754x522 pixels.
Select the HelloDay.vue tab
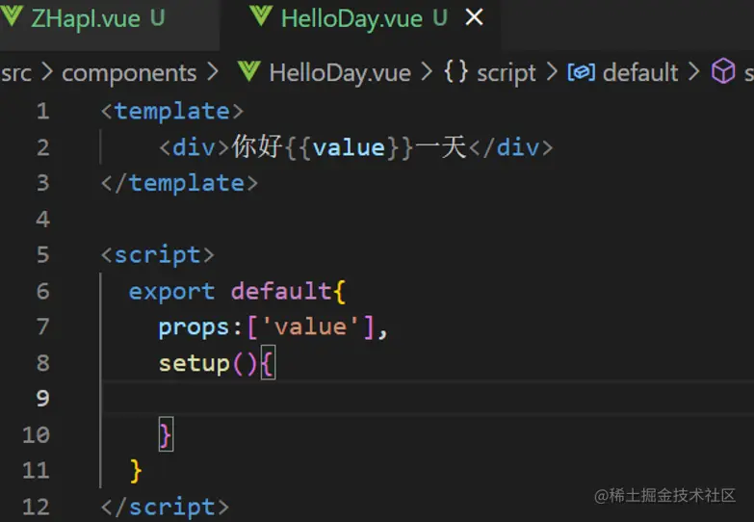(350, 17)
